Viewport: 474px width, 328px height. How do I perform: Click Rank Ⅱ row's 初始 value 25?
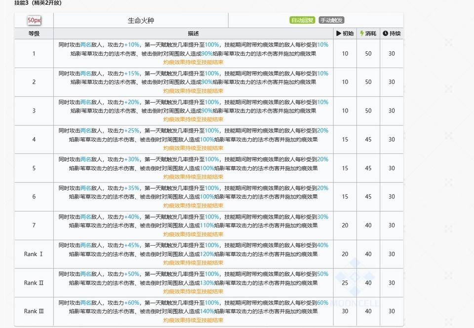point(345,283)
